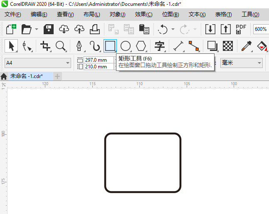
Task: Click the Import down-arrow icon
Action: tap(210, 29)
